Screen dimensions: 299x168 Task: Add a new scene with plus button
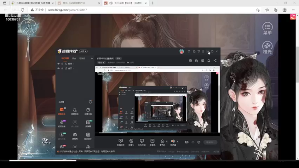(x=92, y=58)
